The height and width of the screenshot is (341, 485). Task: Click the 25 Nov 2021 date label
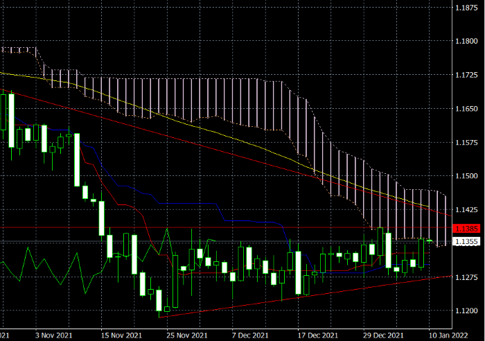click(187, 335)
